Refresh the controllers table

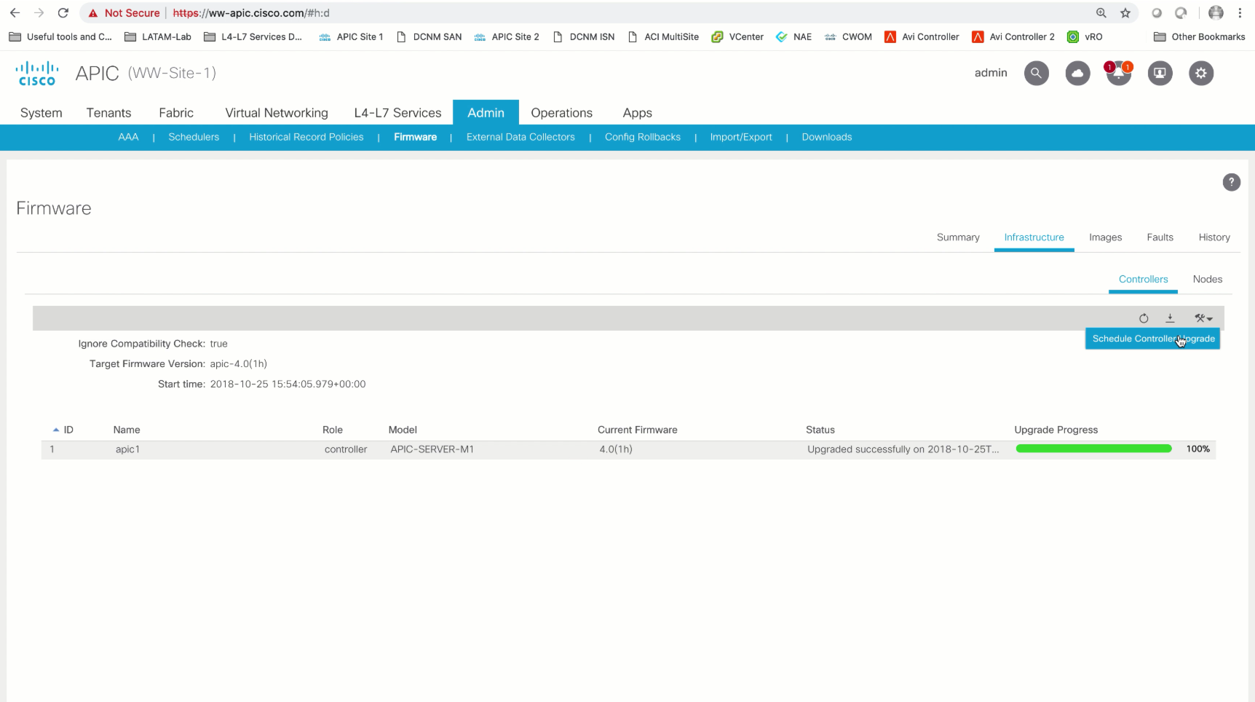coord(1144,318)
